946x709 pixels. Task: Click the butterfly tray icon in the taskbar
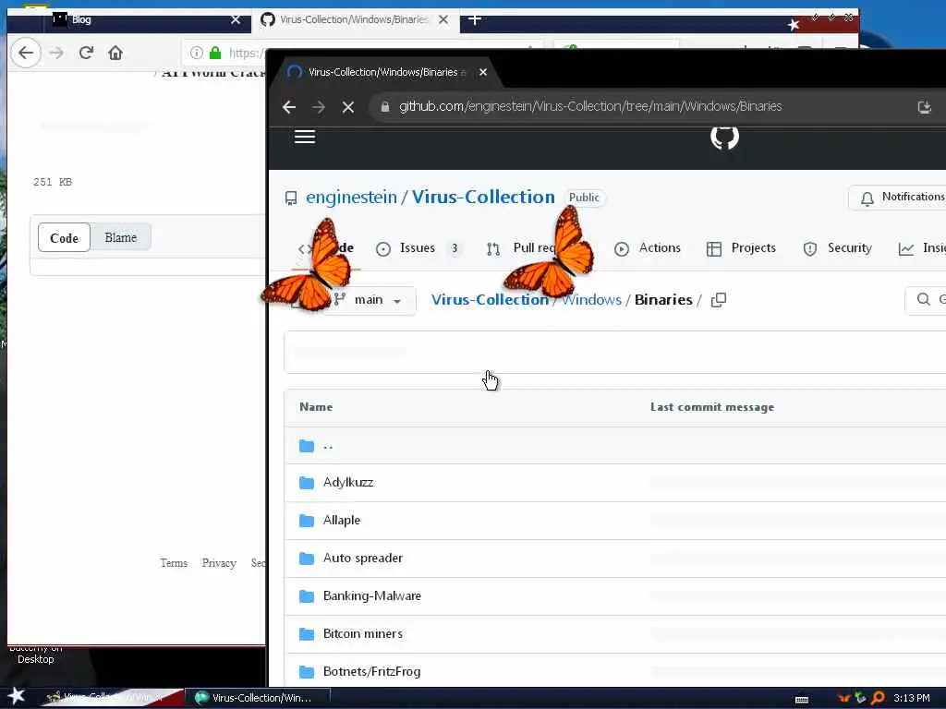click(x=844, y=698)
